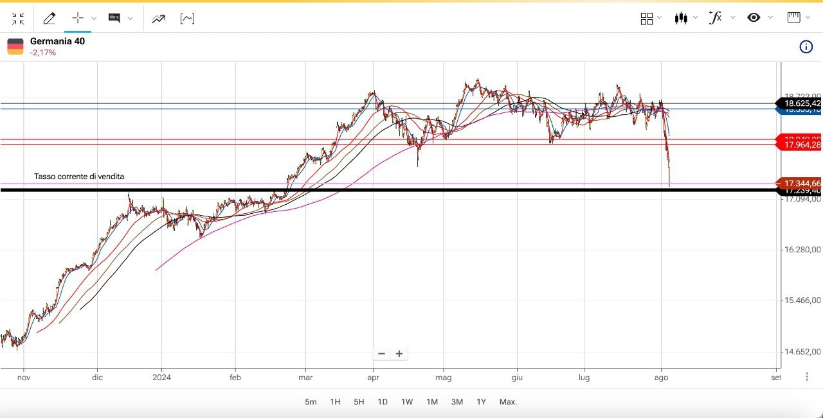Zoom out with the minus button
The image size is (823, 418).
tap(381, 354)
